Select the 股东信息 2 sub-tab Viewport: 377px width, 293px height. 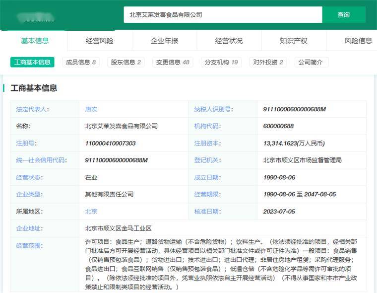tap(126, 62)
